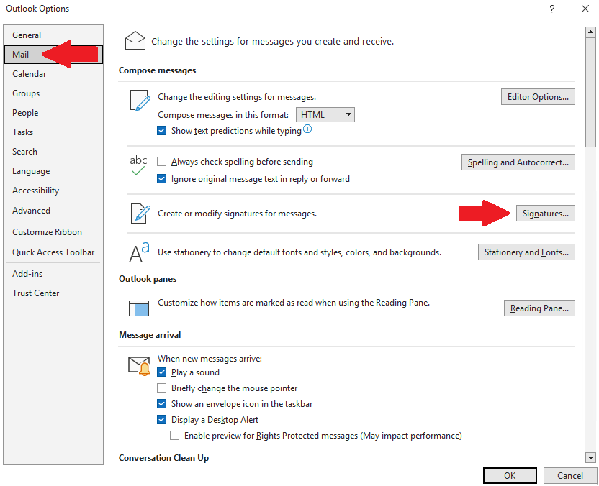Open Accessibility options
599x486 pixels.
click(53, 191)
